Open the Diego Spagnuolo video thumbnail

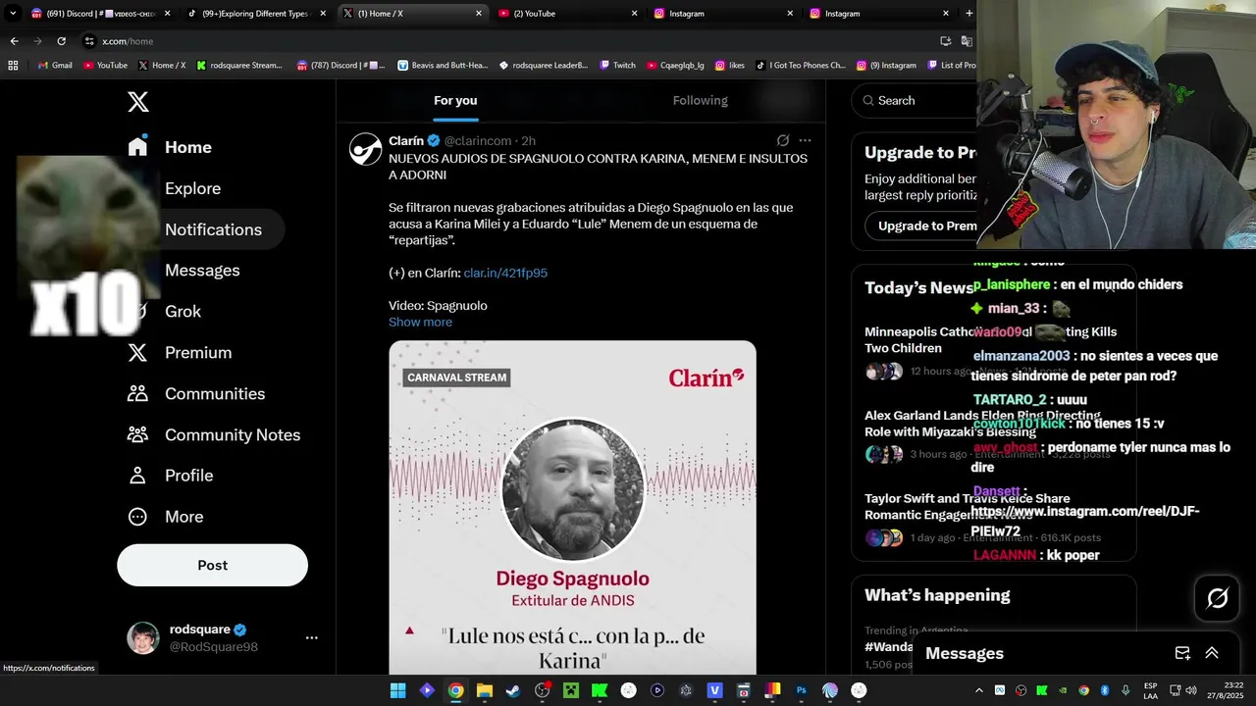pos(572,507)
